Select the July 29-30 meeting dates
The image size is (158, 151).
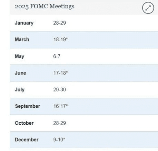[x=60, y=90]
